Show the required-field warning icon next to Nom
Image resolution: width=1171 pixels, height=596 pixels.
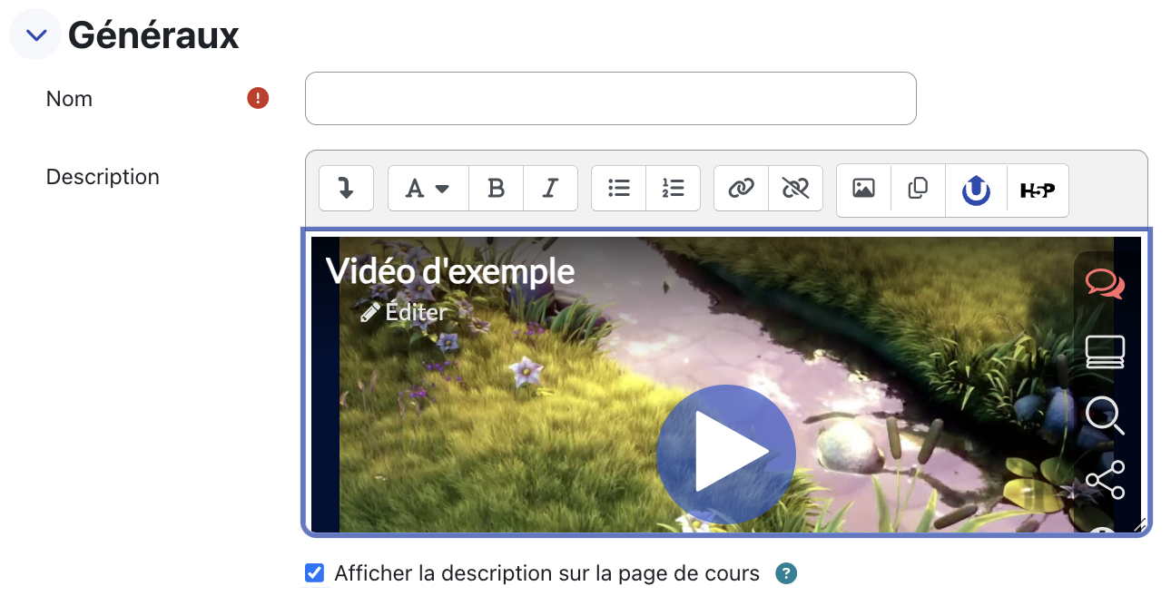(x=258, y=98)
